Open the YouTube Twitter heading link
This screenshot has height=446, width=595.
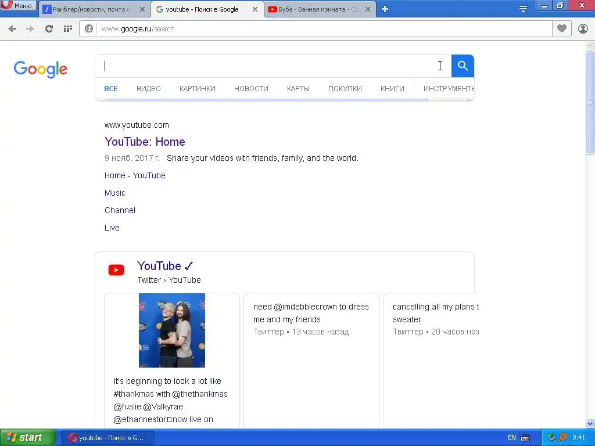[x=166, y=266]
